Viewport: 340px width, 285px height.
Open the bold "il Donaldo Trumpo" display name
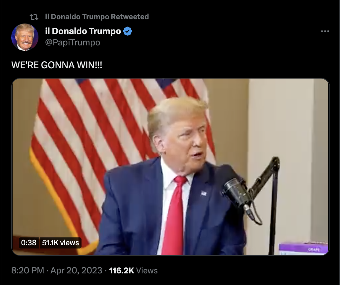pyautogui.click(x=83, y=31)
